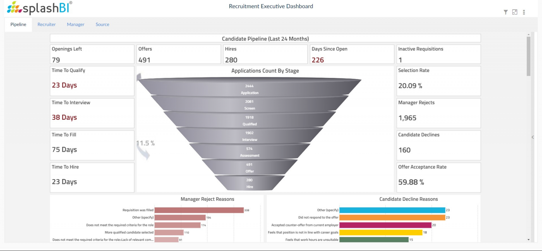This screenshot has width=542, height=251.
Task: Open the Source tab
Action: [102, 24]
